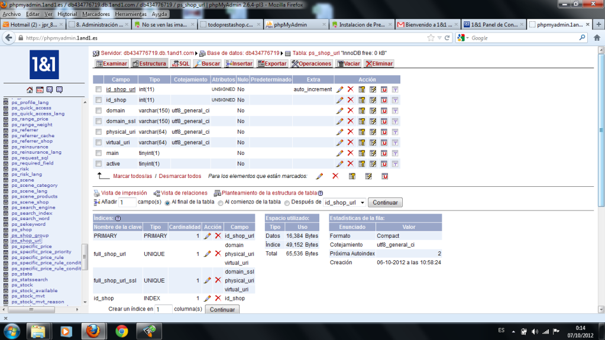Open Windows Explorer from taskbar
The height and width of the screenshot is (340, 605).
pyautogui.click(x=38, y=332)
